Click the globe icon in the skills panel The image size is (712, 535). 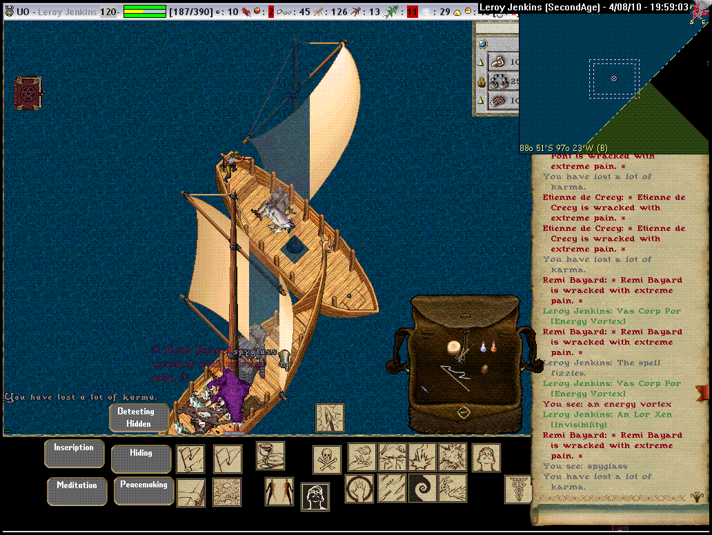point(482,43)
